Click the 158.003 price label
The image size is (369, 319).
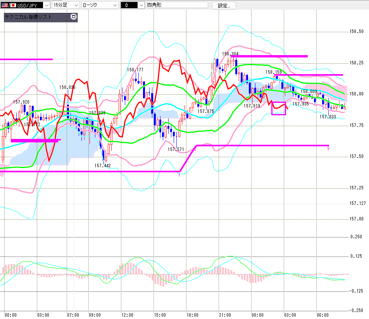[309, 92]
